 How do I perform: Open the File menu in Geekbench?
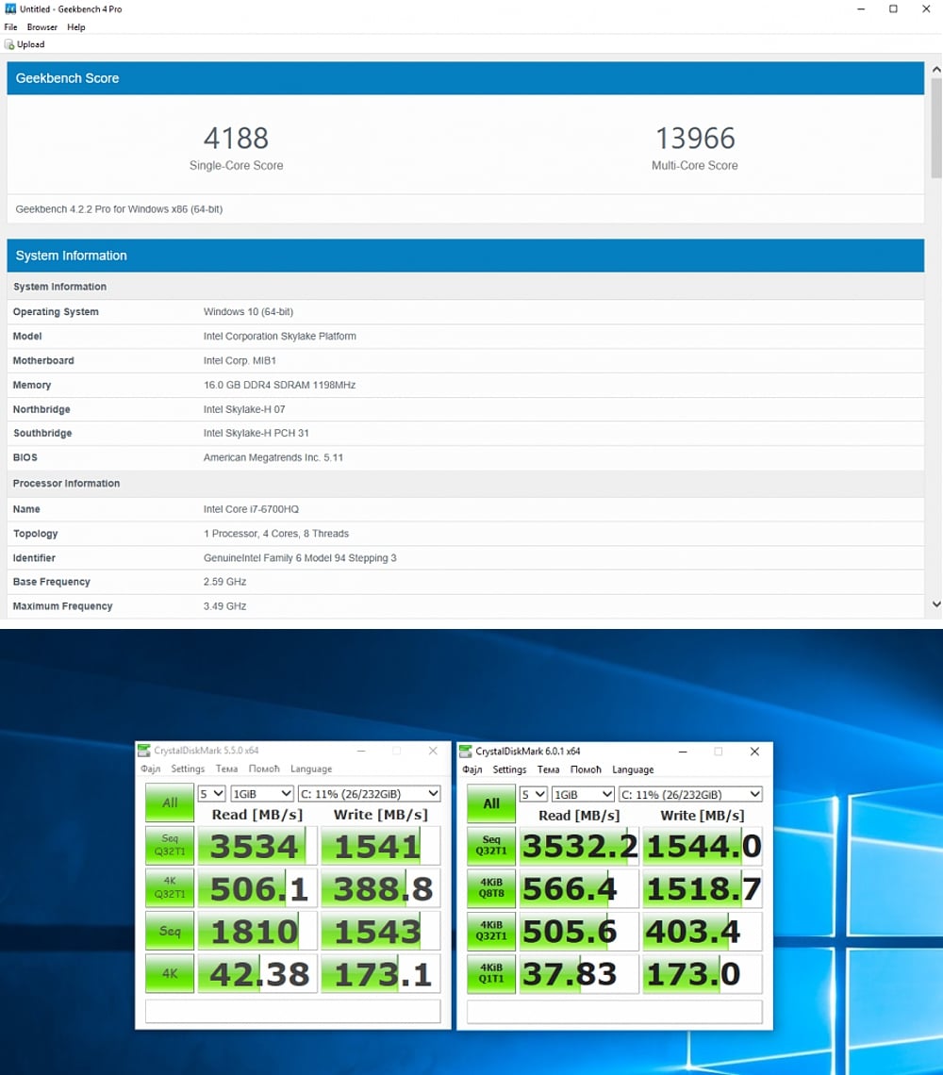10,27
